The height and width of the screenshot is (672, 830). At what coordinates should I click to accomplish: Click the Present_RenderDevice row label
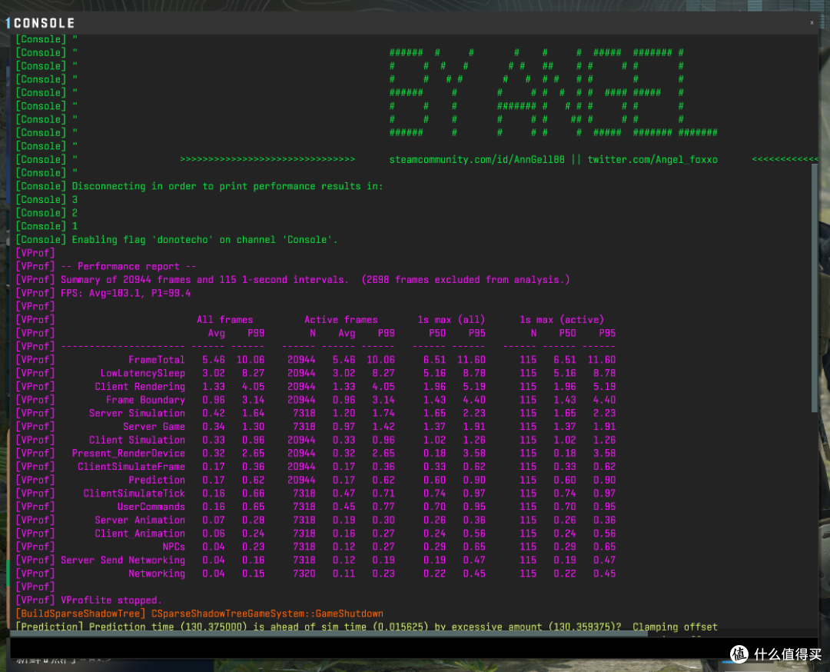tap(128, 454)
